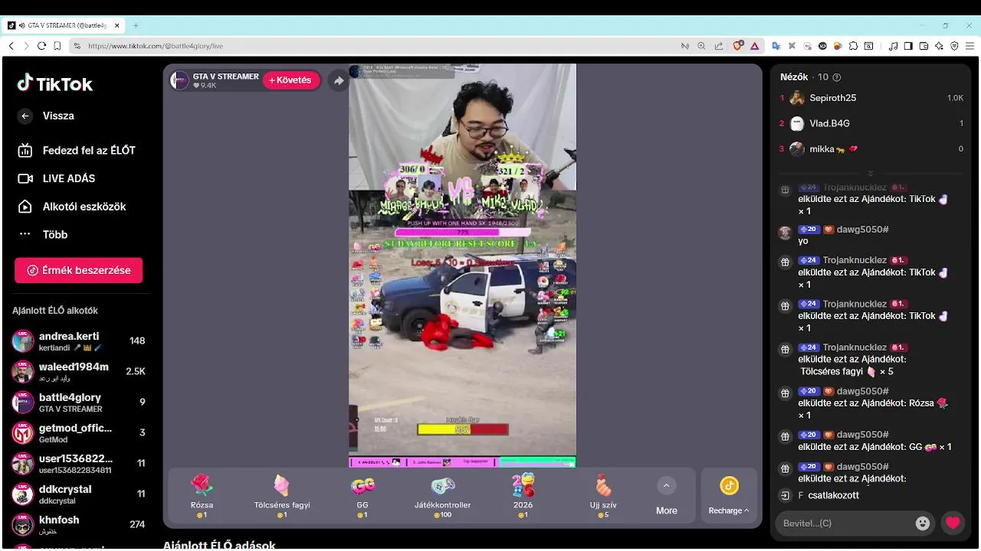Open the Több menu

[43, 234]
